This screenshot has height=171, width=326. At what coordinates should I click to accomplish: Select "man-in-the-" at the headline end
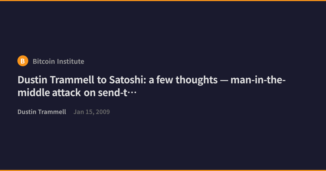coord(258,80)
